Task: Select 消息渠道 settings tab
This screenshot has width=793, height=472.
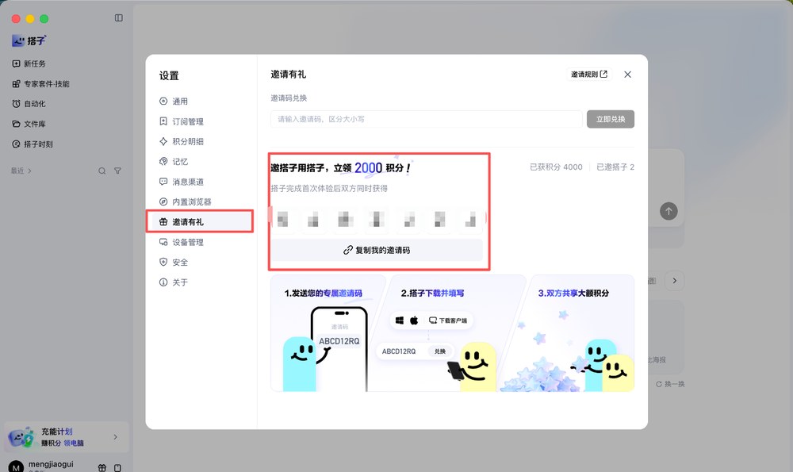Action: click(200, 182)
